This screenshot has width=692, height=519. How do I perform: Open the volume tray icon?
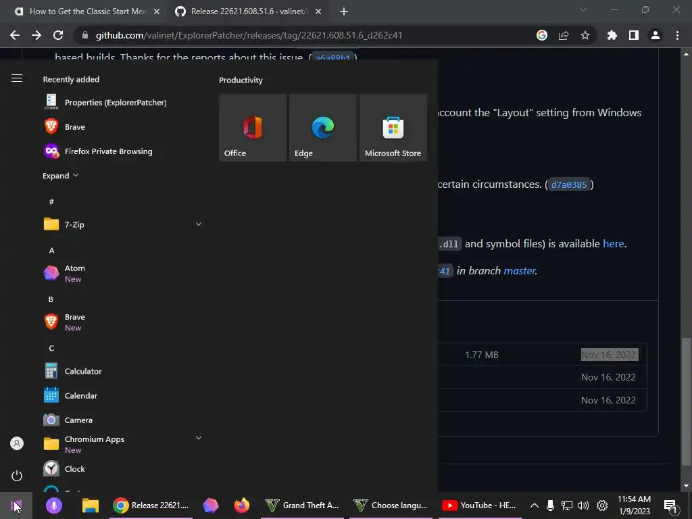[583, 505]
